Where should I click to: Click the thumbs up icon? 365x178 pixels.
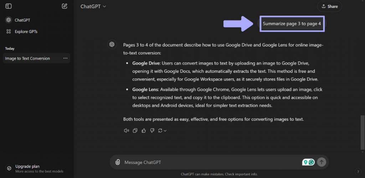(144, 131)
